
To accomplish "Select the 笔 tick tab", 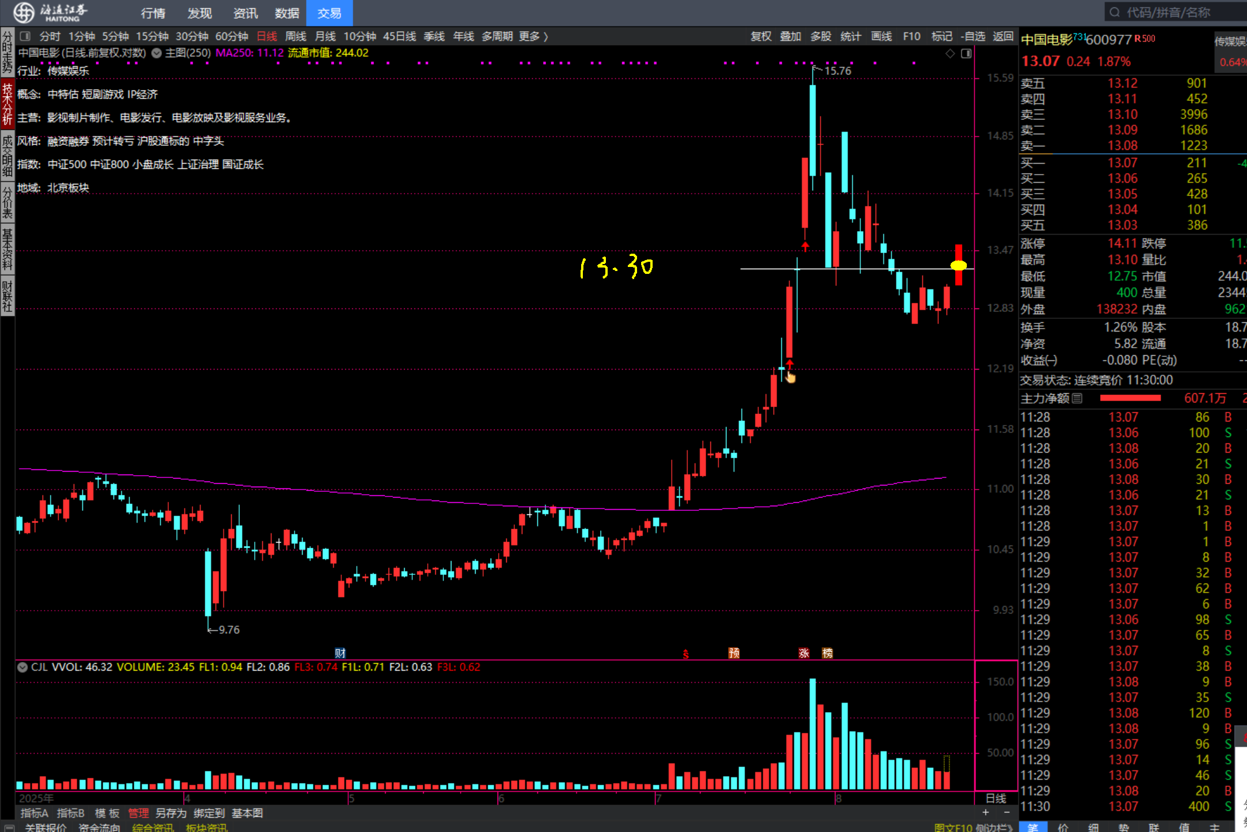I will pyautogui.click(x=1033, y=827).
